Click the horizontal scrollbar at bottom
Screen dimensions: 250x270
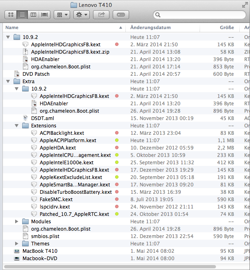click(x=110, y=267)
